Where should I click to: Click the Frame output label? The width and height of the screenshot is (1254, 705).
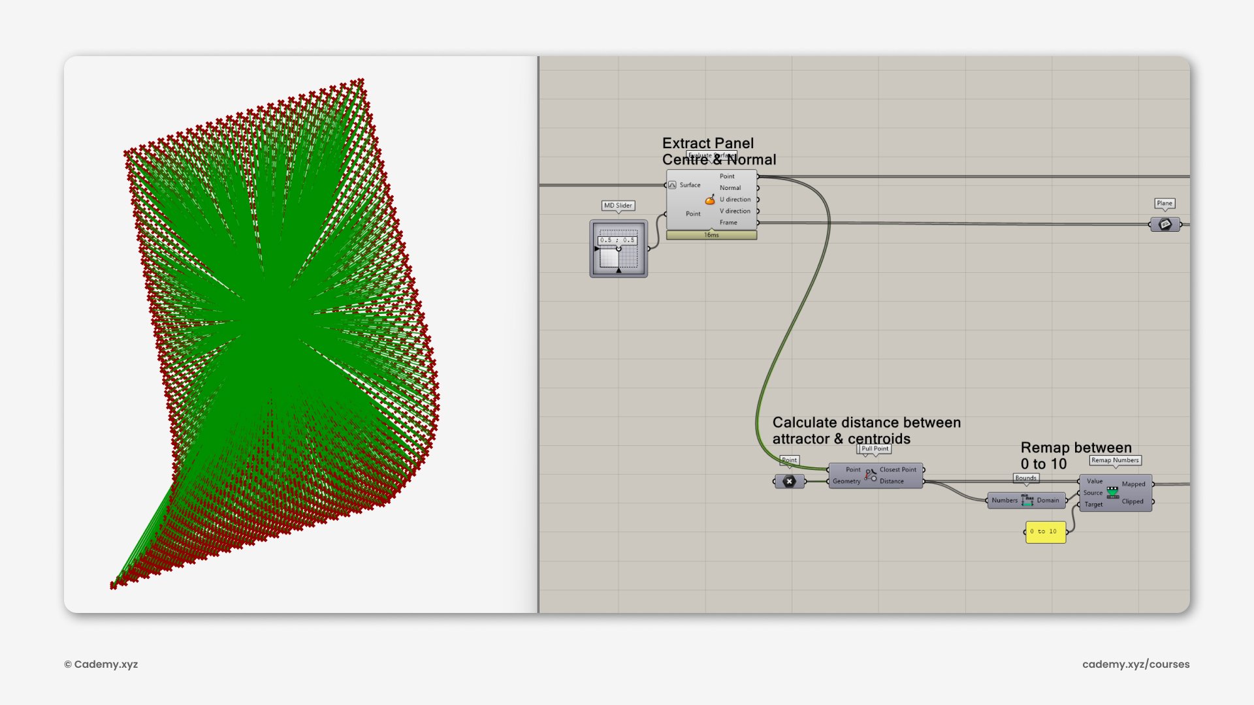pos(728,223)
